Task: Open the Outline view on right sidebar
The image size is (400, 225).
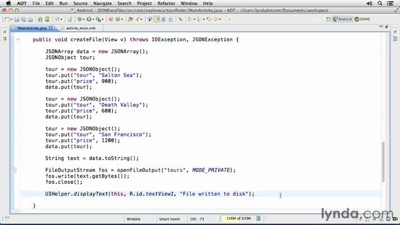Action: click(395, 39)
